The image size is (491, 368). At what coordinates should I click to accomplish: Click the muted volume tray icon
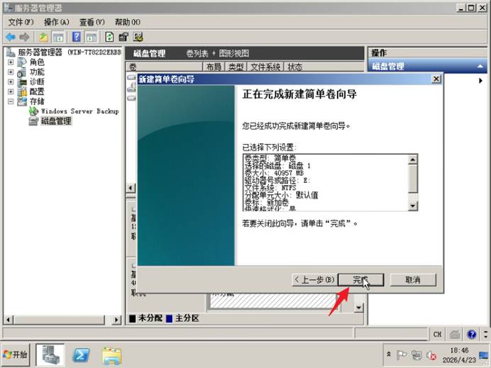click(432, 355)
